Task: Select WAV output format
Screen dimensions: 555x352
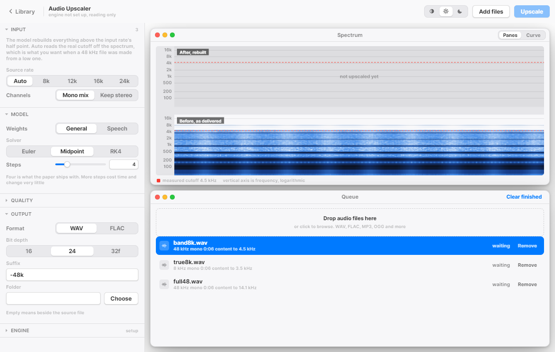Action: (76, 229)
